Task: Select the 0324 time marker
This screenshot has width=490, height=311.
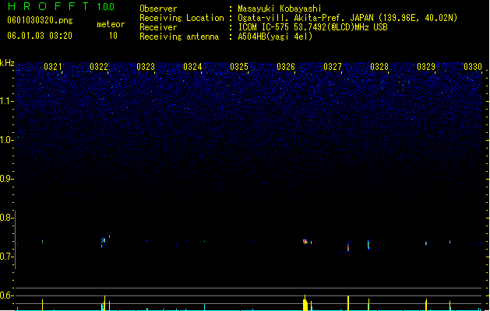Action: 192,67
